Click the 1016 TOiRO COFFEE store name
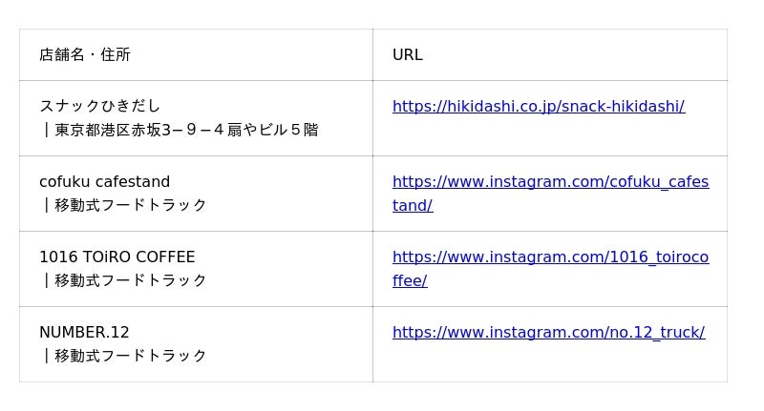Screen dimensions: 764x411 coord(117,257)
